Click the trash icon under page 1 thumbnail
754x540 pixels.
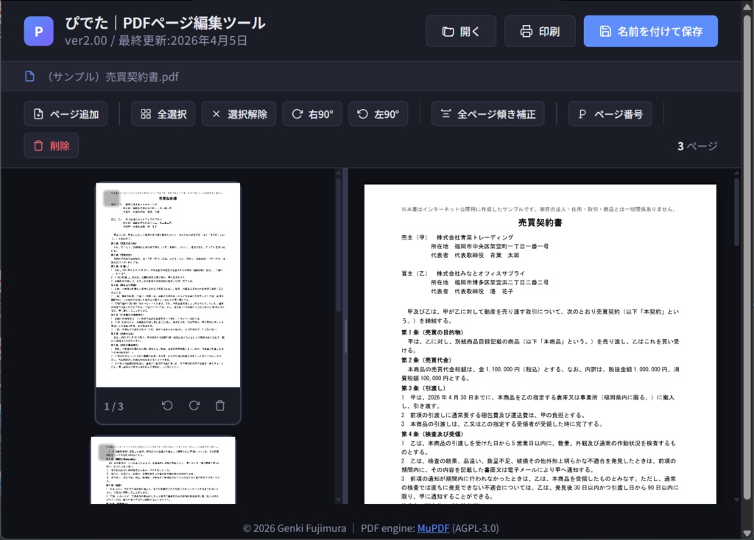(221, 404)
